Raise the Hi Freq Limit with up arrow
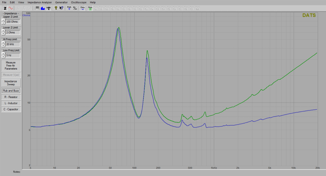Viewport: 326px width, 176px height. click(3, 43)
